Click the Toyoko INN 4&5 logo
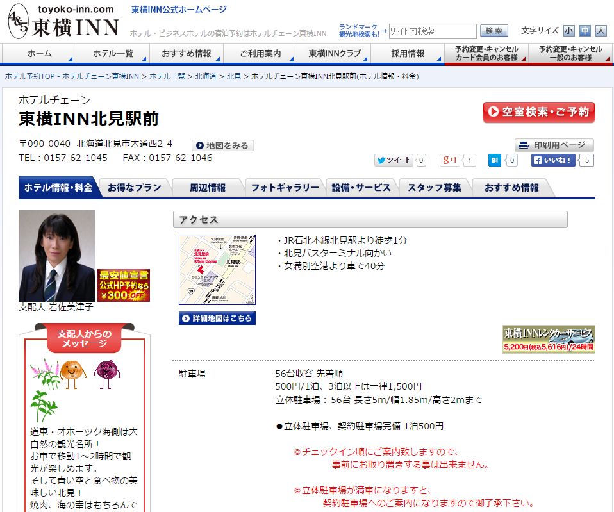This screenshot has width=614, height=512. 63,21
